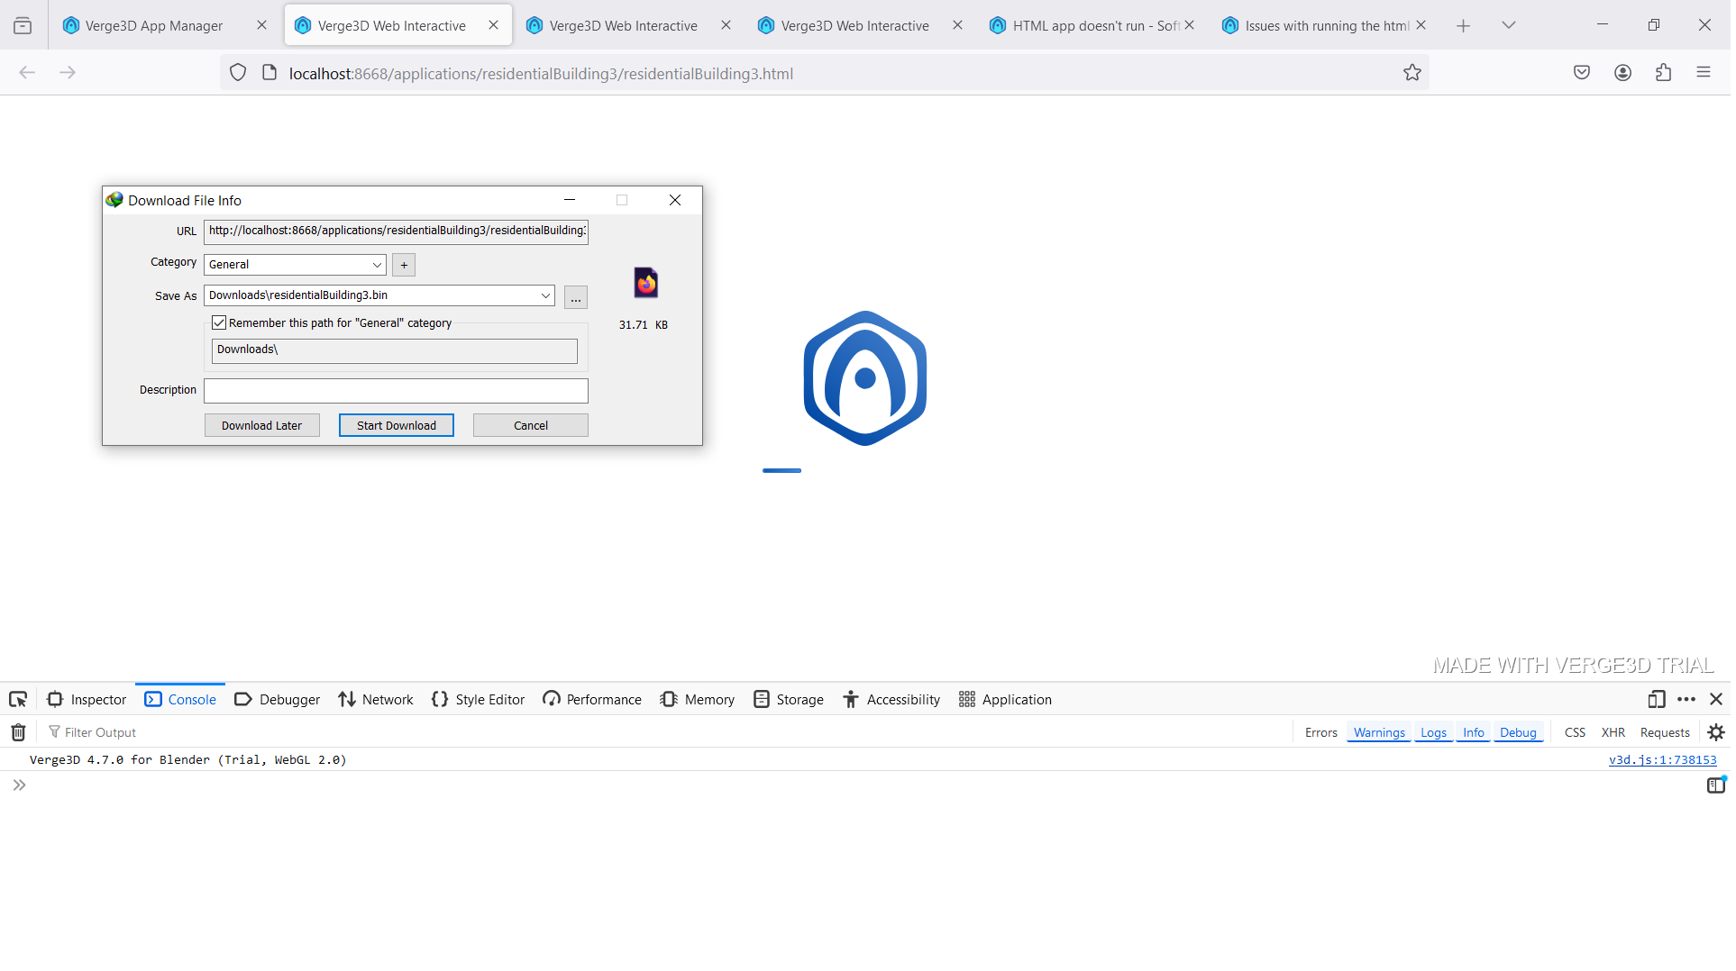Open the Application devtools panel
The image size is (1736, 971).
[1005, 700]
